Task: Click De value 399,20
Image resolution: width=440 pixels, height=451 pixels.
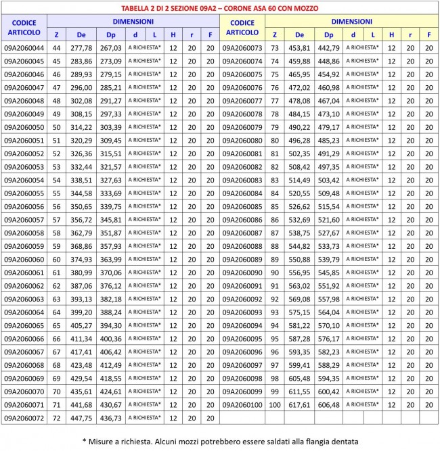Action: [x=81, y=312]
